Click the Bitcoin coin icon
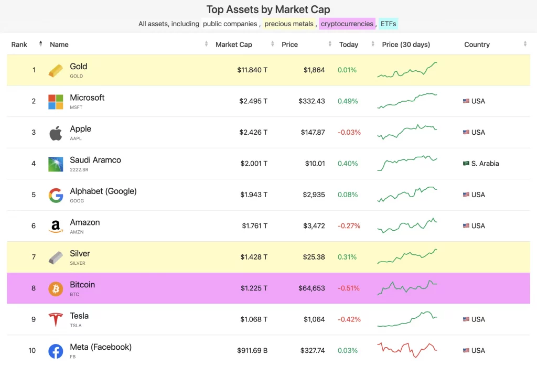The image size is (537, 366). [x=56, y=289]
